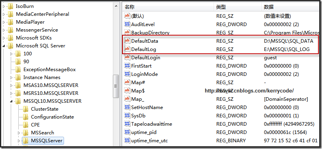Screen dimensions: 322x149
Task: Click the Tapeloadwaittime value icon
Action: [127, 124]
